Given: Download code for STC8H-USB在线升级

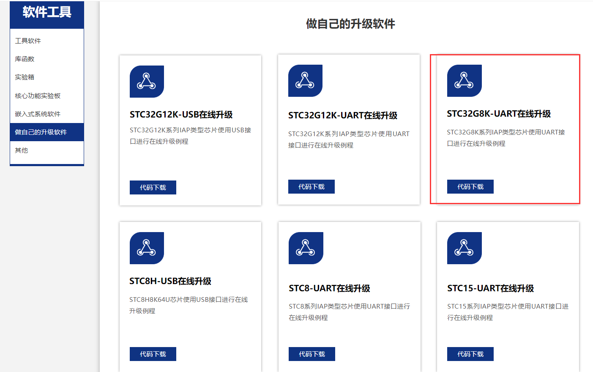Looking at the screenshot, I should (x=153, y=354).
